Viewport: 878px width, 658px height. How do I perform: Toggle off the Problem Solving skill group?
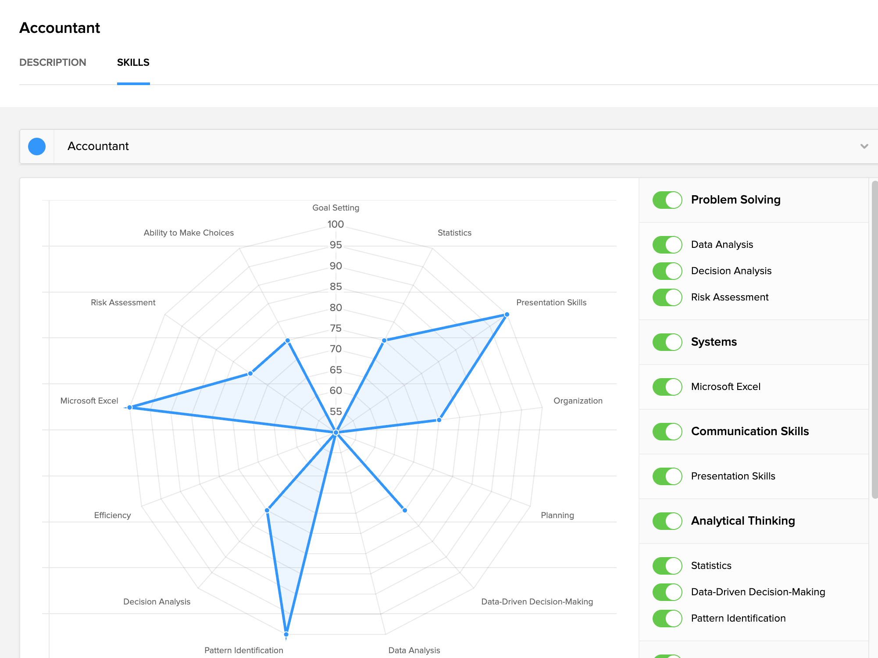pyautogui.click(x=667, y=200)
